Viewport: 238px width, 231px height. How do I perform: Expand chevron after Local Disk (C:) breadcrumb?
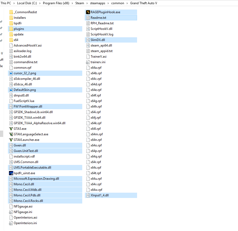tap(40, 3)
